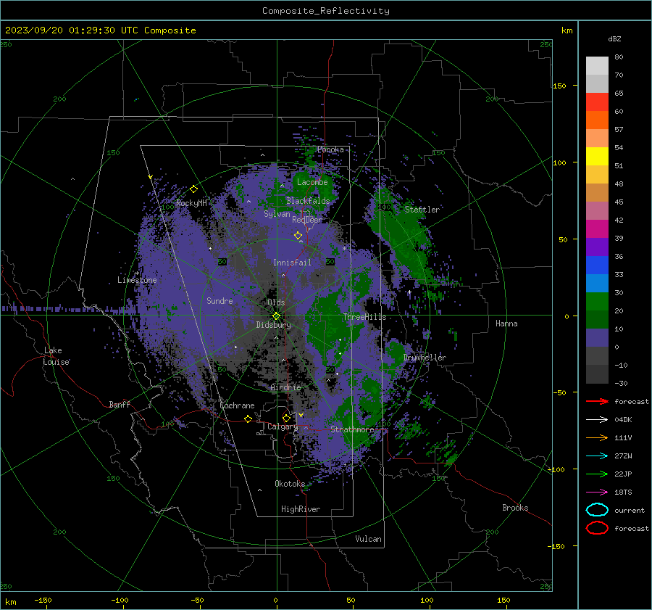This screenshot has width=652, height=610.
Task: Pick the slate-purple 10-0 dBZ swatch
Action: [597, 338]
